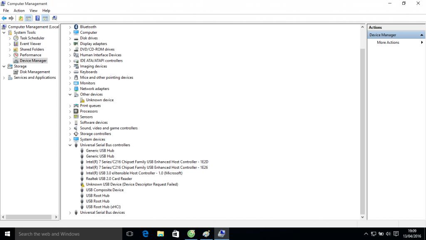Click the Disk Management icon

[x=16, y=72]
